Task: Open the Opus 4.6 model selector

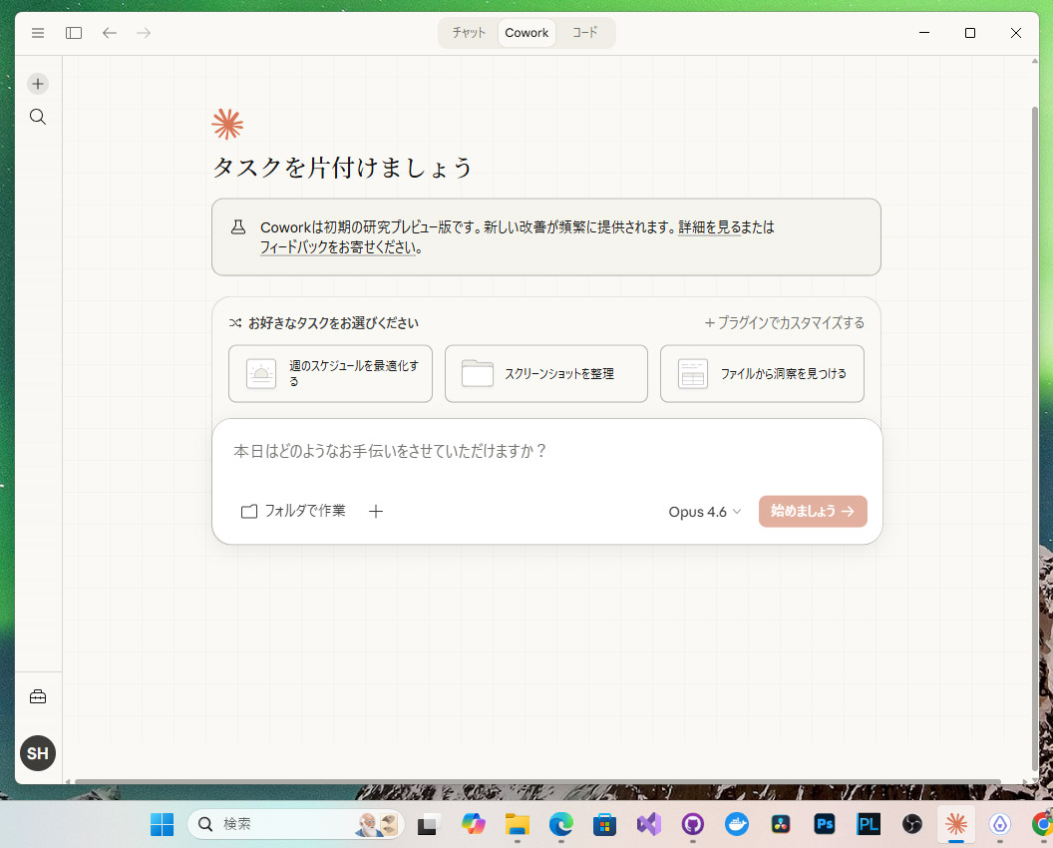Action: point(704,511)
